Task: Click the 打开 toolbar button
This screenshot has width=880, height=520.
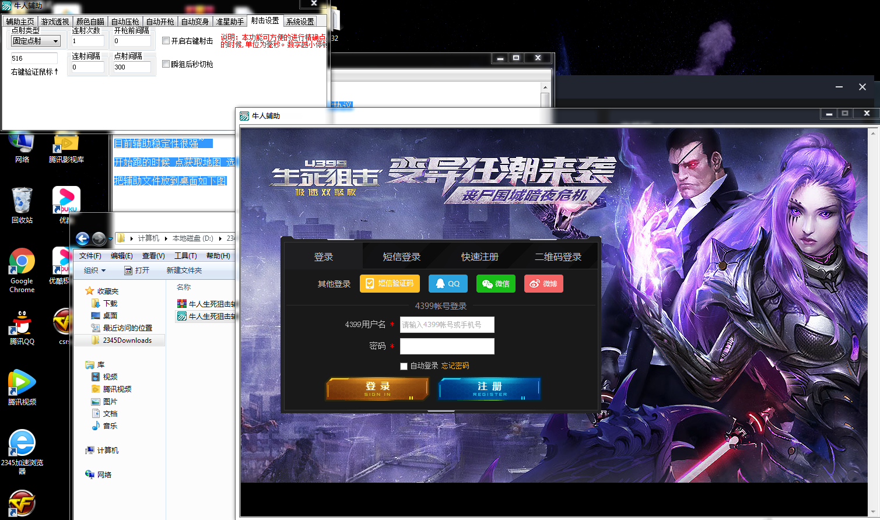Action: pos(138,270)
